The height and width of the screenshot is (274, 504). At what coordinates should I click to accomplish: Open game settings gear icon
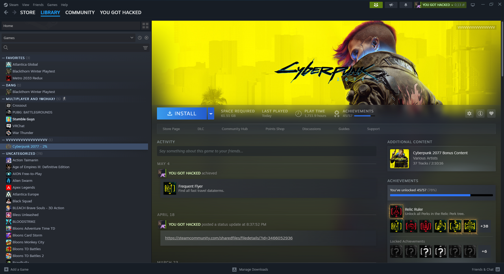tap(469, 114)
